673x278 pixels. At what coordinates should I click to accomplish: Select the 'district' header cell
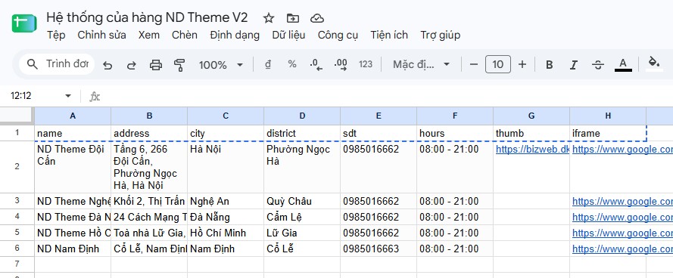[x=302, y=133]
